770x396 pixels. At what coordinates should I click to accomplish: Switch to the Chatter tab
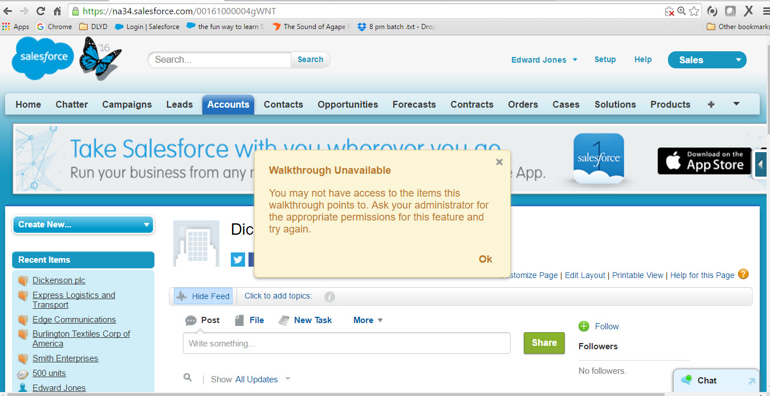[71, 104]
